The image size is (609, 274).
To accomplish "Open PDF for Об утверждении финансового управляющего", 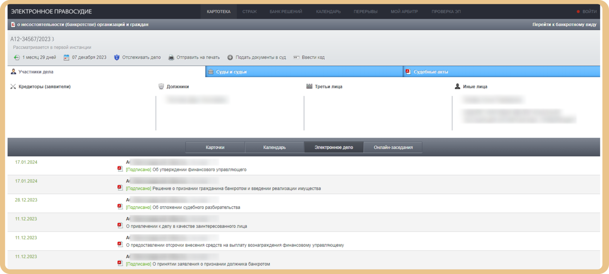I will point(120,169).
